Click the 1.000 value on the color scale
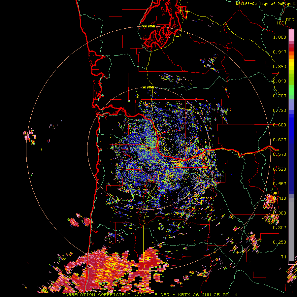 click(x=280, y=37)
